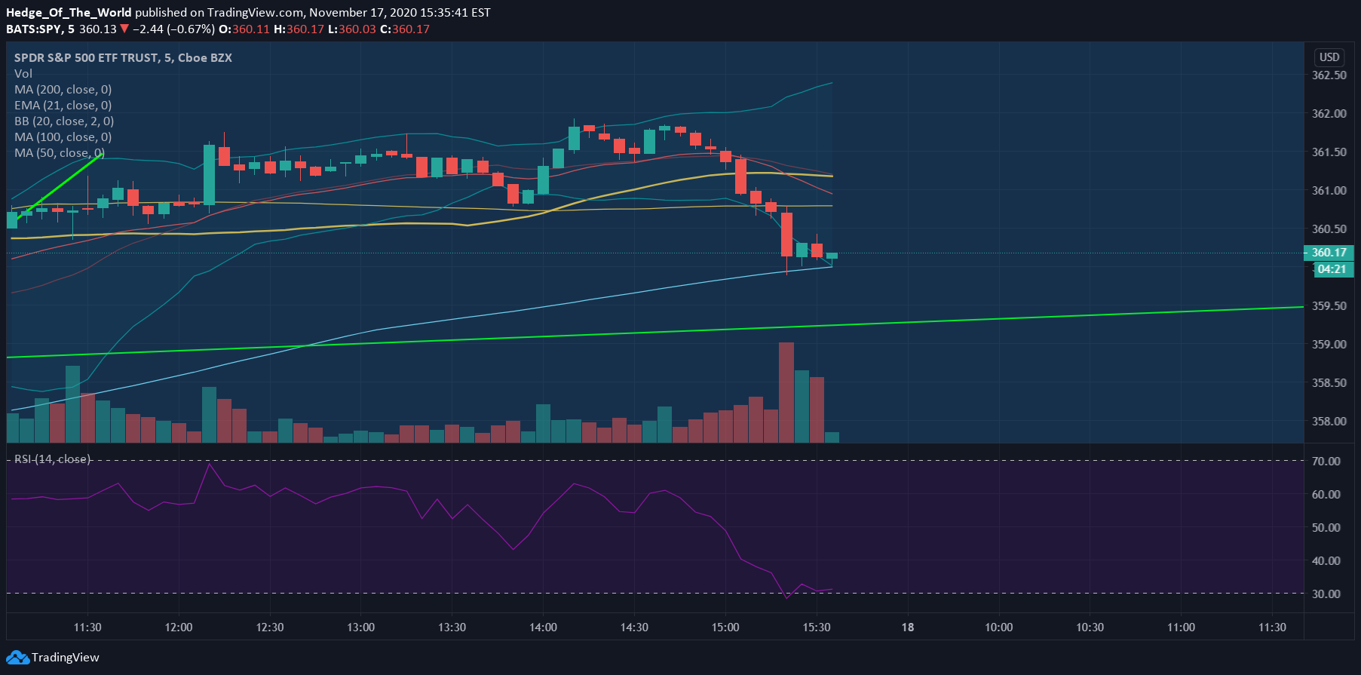Click the BATS:SPY, 5 symbol text in header
1361x675 pixels.
click(x=40, y=29)
